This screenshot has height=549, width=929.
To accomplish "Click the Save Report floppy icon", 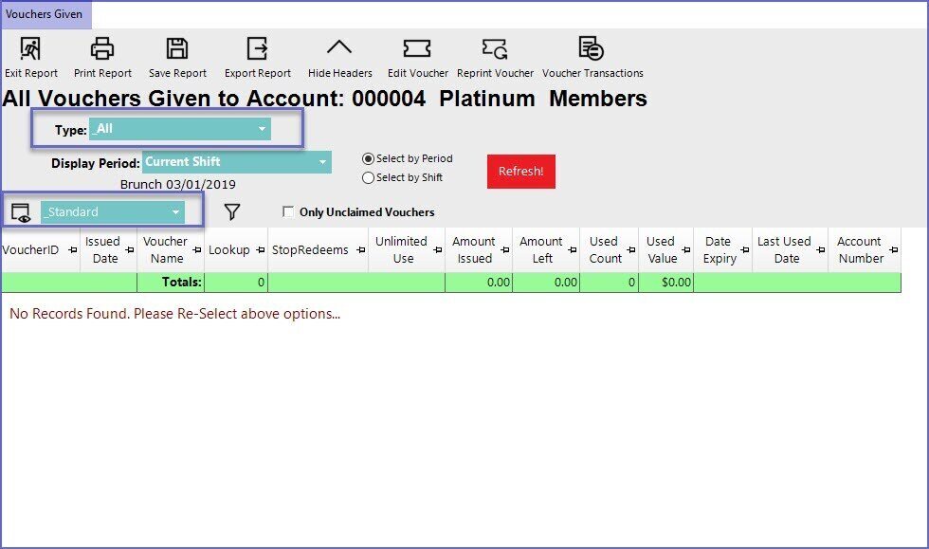I will click(x=177, y=48).
